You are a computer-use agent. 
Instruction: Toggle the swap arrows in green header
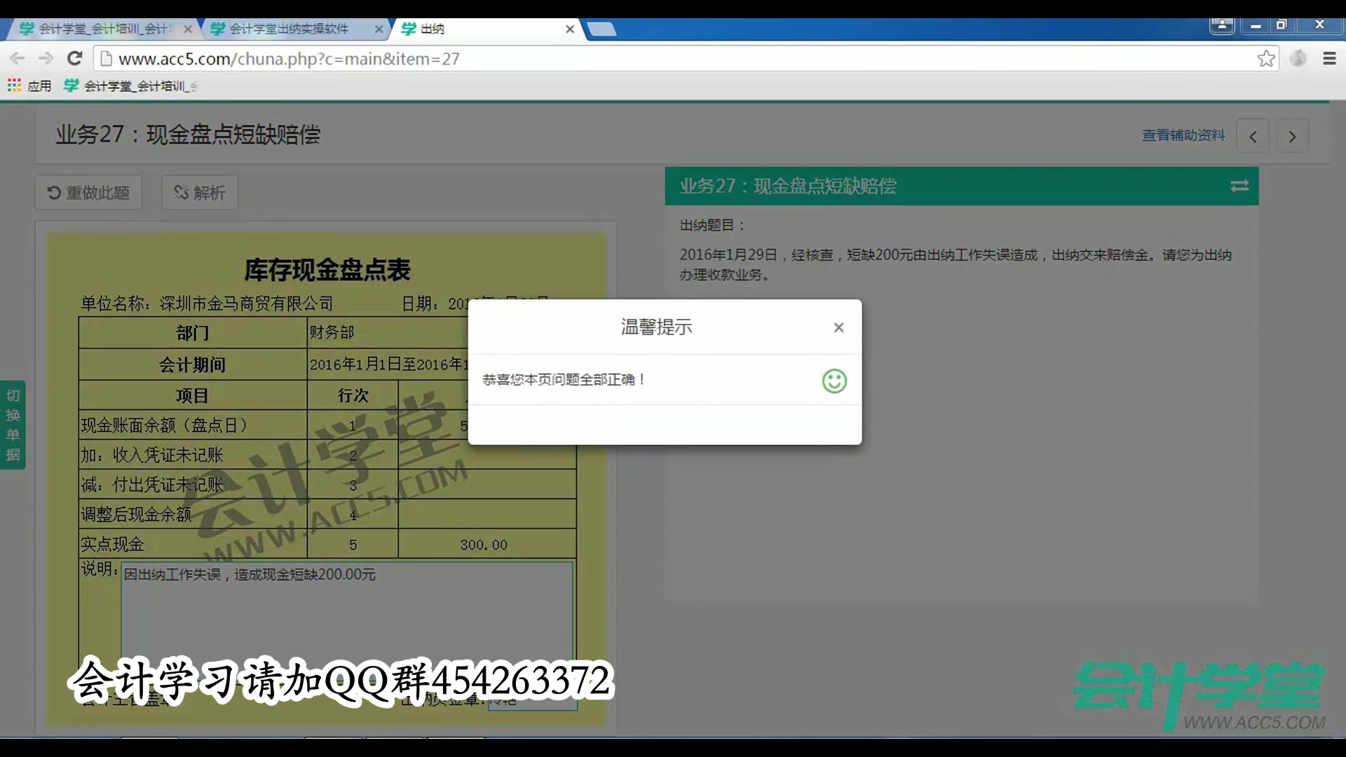click(1239, 186)
